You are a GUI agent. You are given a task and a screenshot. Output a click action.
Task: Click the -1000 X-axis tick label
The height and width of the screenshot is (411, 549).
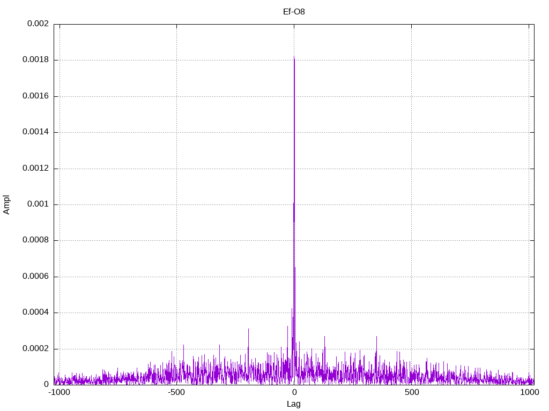(x=59, y=392)
